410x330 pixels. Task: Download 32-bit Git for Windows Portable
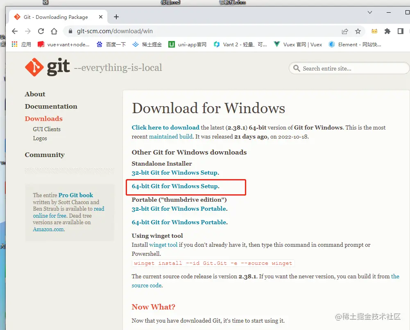click(x=179, y=209)
